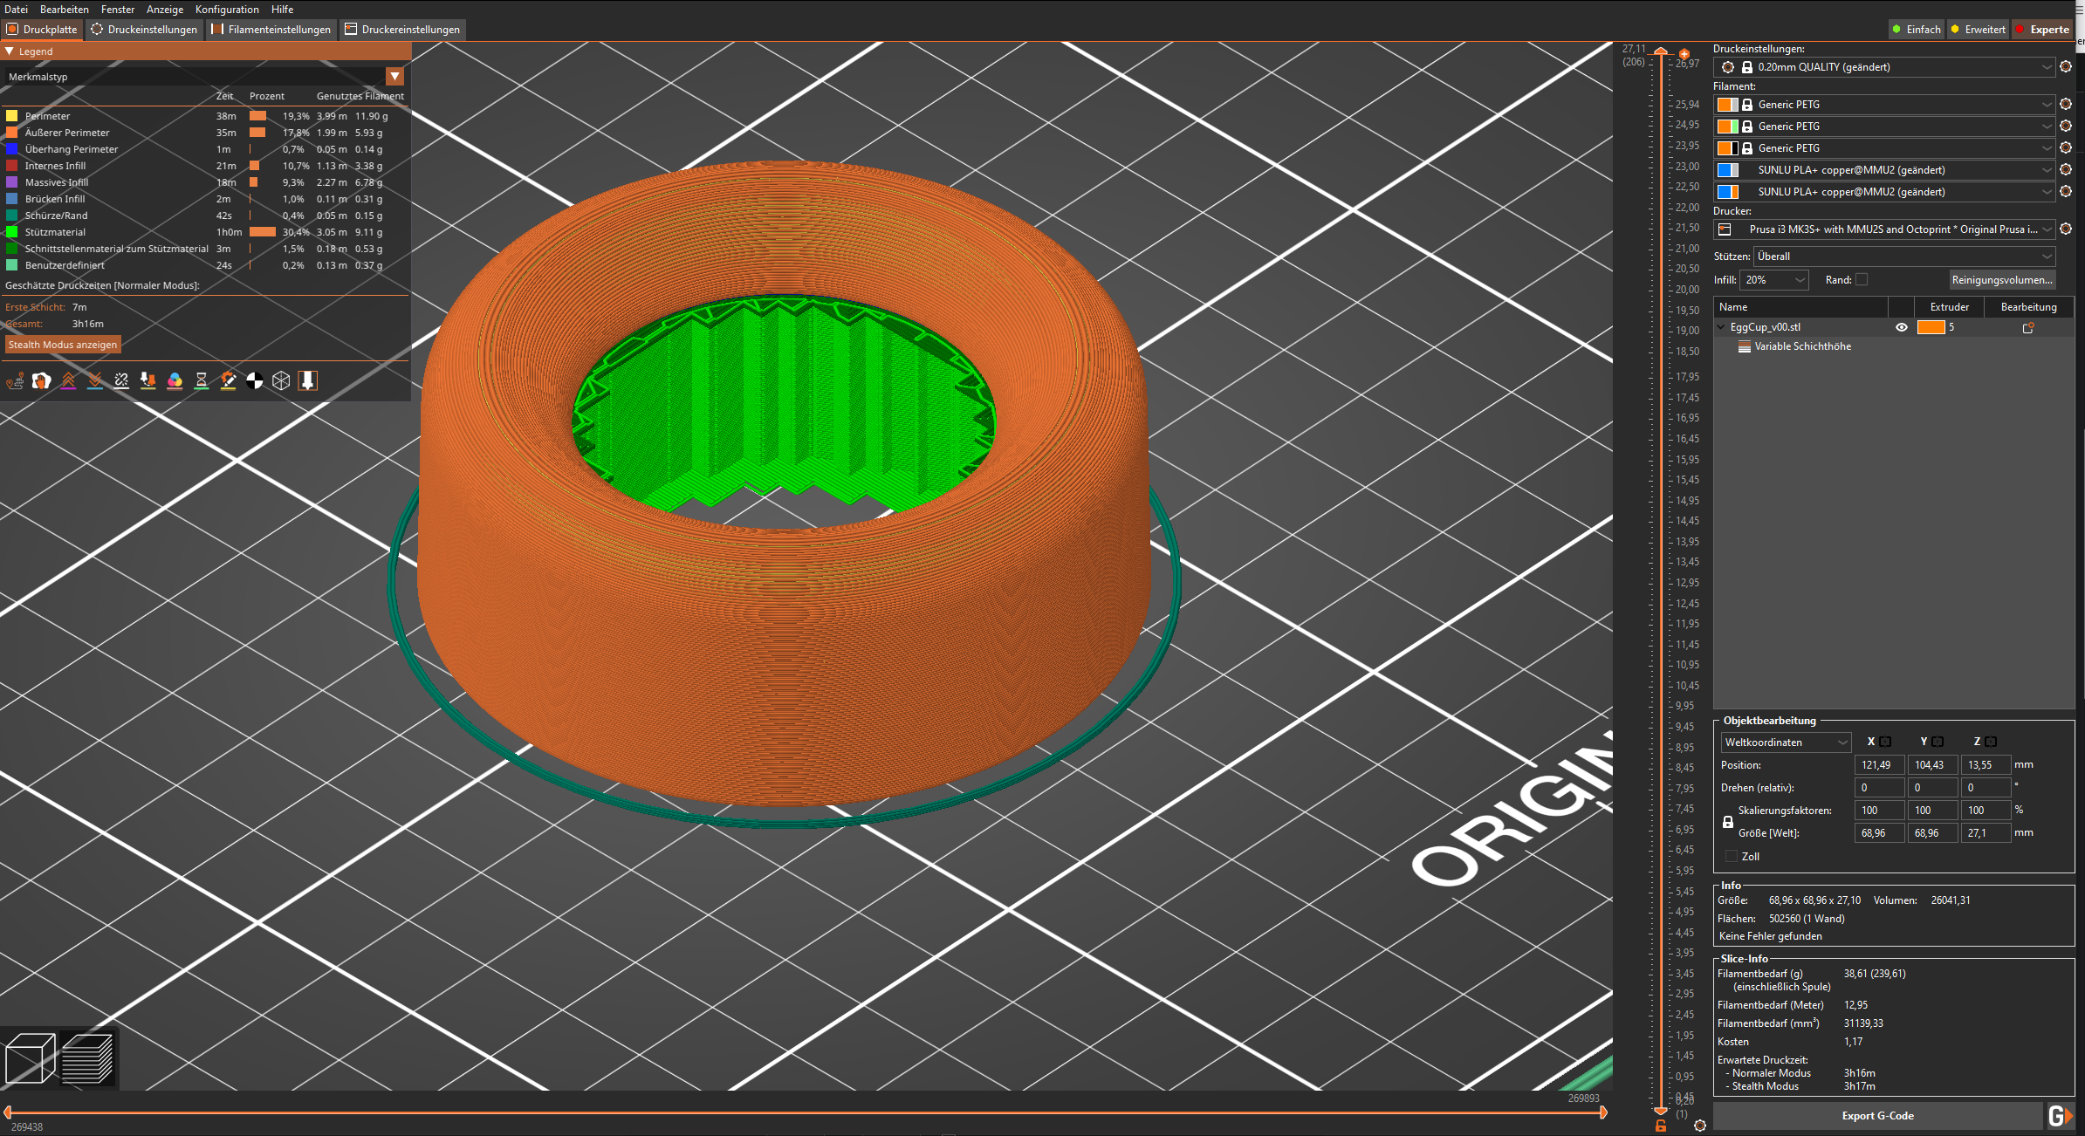The width and height of the screenshot is (2085, 1136).
Task: Toggle wipe visibility hand icon in legend toolbar
Action: tap(41, 380)
